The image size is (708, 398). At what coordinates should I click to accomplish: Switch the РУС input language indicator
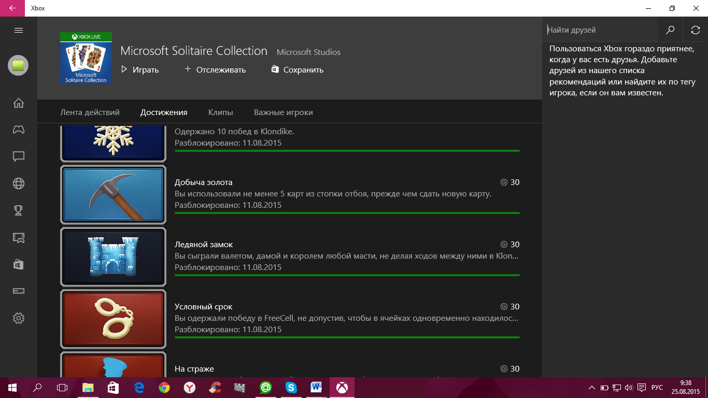point(657,388)
